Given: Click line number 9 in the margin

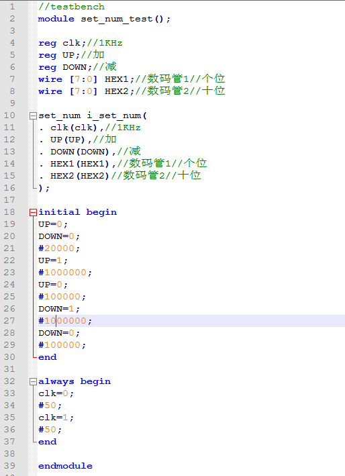Looking at the screenshot, I should [12, 103].
